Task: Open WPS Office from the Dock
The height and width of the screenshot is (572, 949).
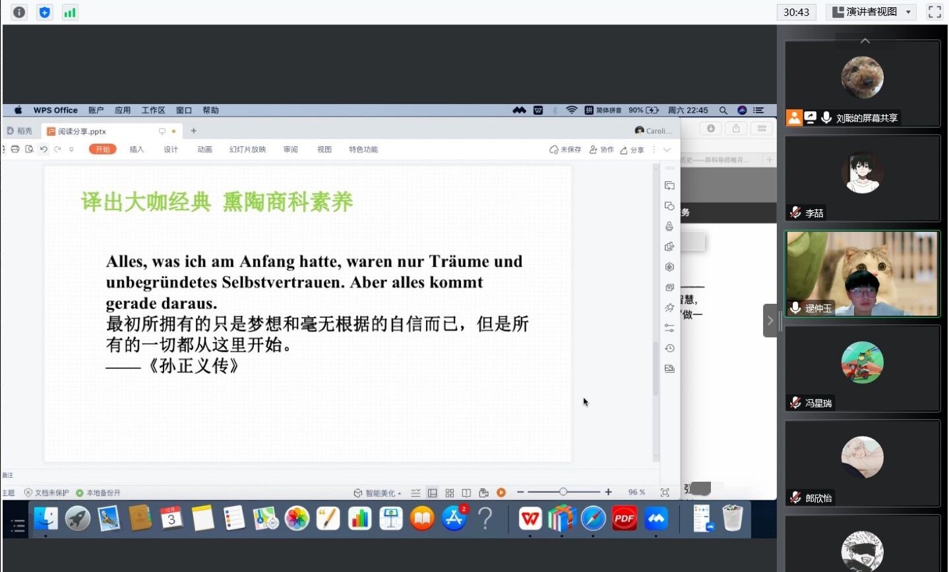Action: 530,519
